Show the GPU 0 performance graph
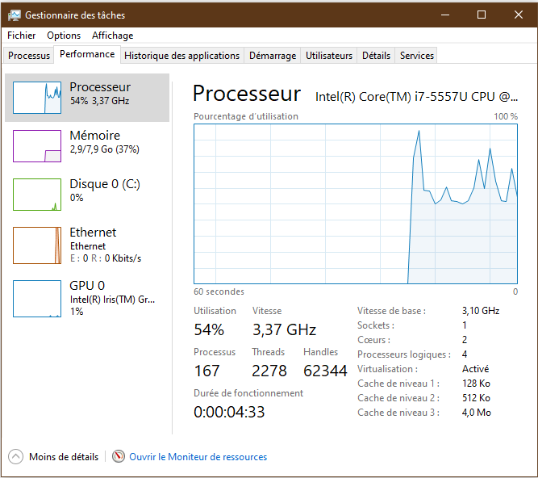Screen dimensions: 538x478 [37, 298]
